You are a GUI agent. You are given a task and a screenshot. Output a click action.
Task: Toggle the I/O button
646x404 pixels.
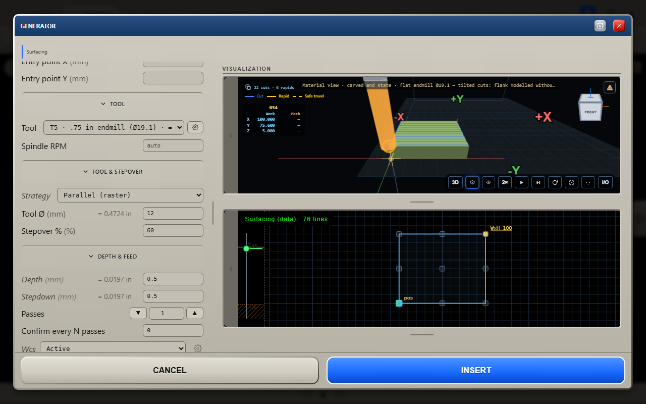[605, 182]
